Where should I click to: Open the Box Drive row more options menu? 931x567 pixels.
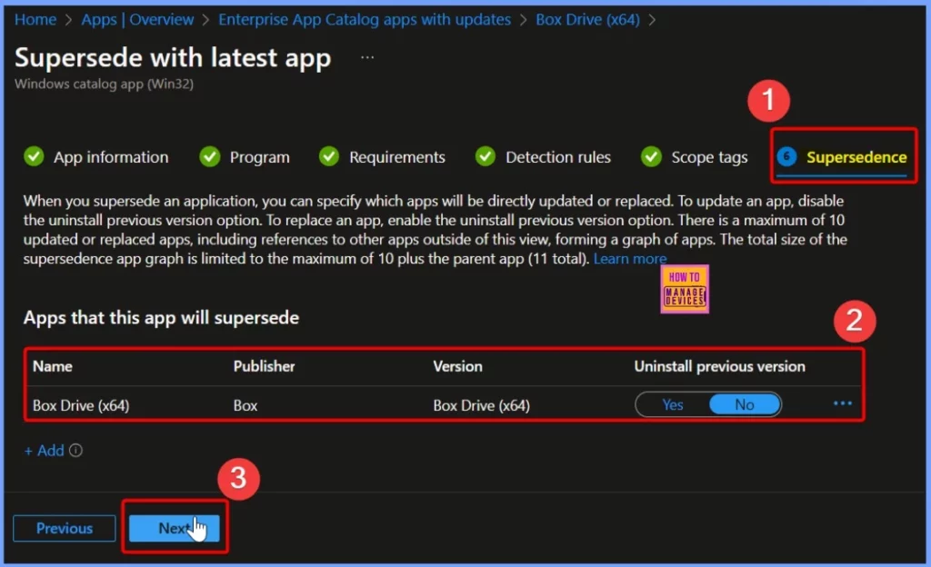coord(843,403)
